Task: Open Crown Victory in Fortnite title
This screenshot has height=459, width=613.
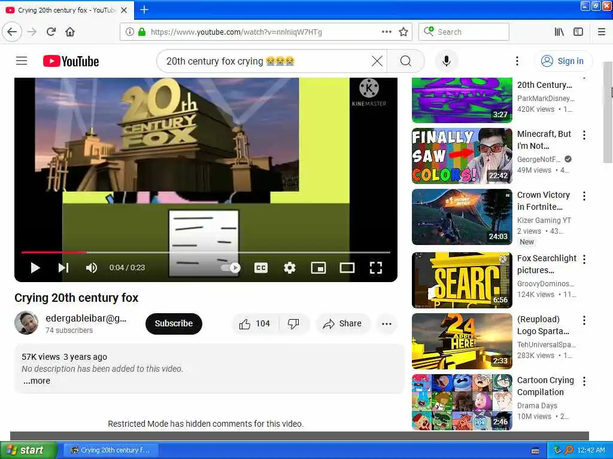Action: (x=544, y=201)
